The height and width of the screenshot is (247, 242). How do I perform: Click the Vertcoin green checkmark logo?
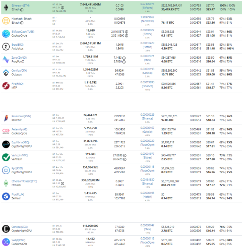tap(6, 157)
